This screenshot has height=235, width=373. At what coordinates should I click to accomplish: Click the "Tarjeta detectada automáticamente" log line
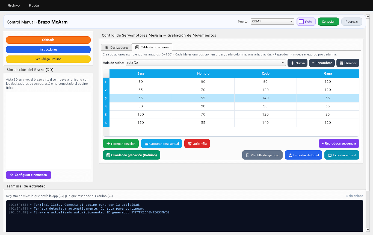pyautogui.click(x=77, y=208)
